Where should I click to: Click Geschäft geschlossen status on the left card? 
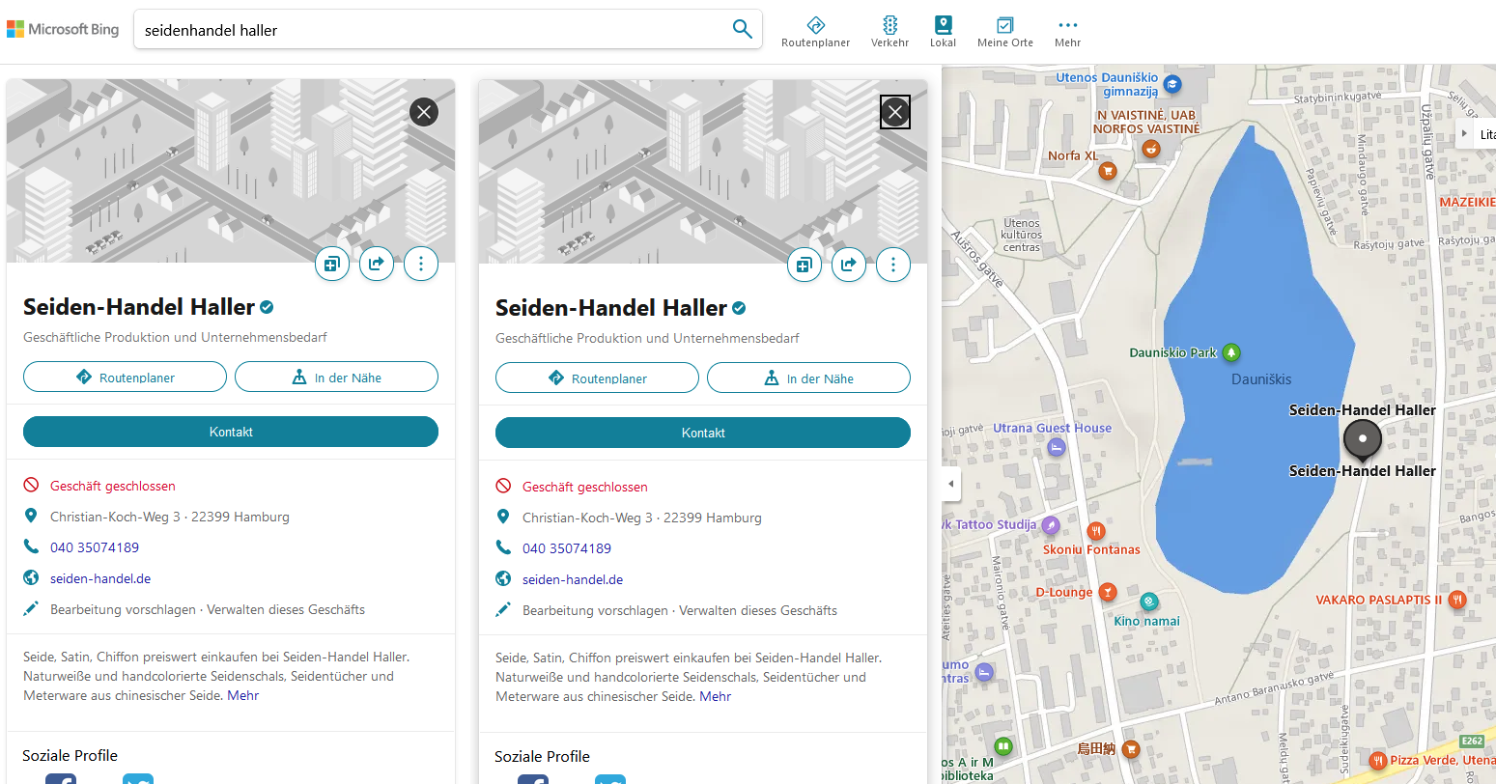pyautogui.click(x=113, y=486)
